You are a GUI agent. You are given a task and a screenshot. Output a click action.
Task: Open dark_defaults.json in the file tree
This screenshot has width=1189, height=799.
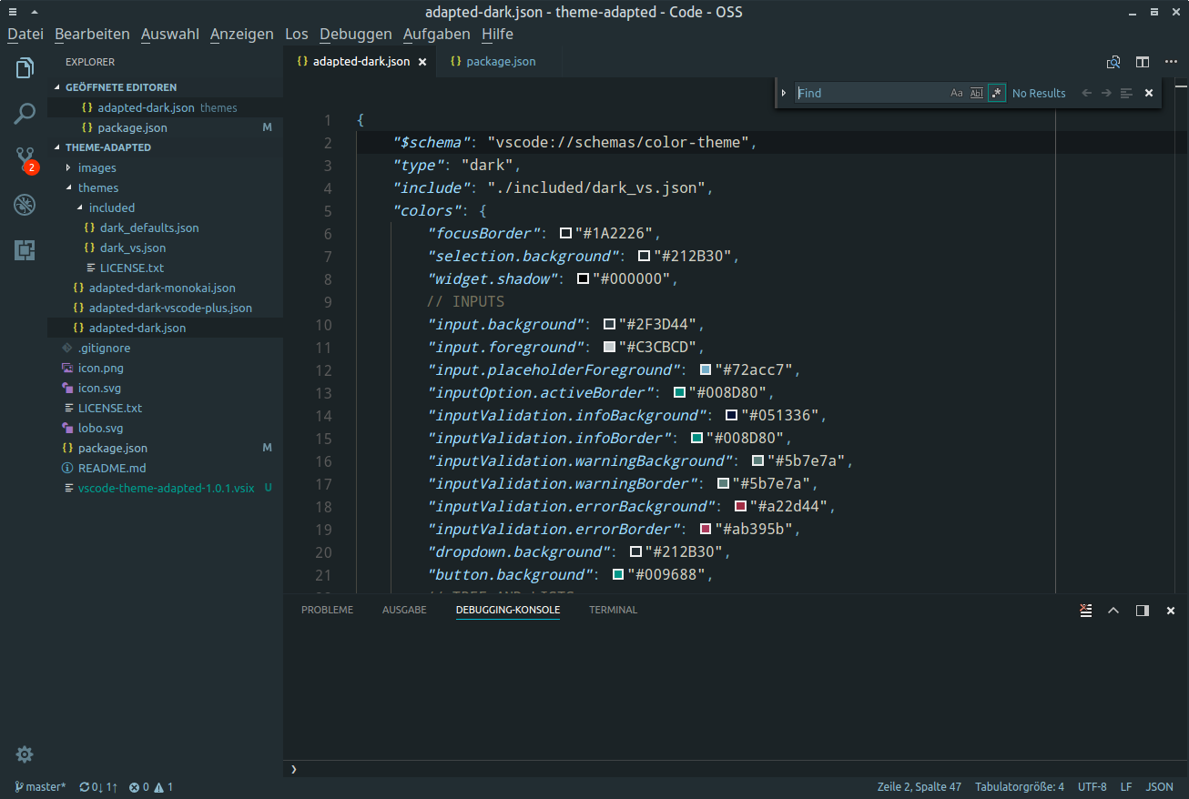point(149,228)
